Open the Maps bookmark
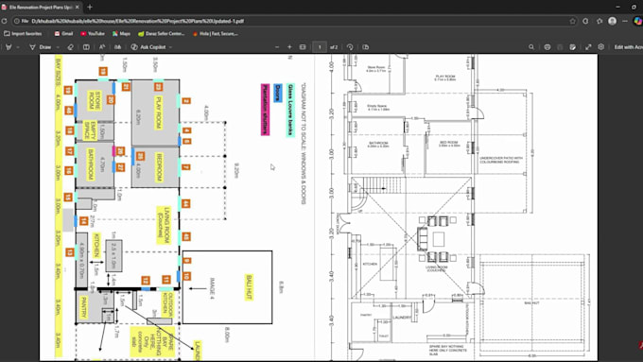 click(121, 34)
